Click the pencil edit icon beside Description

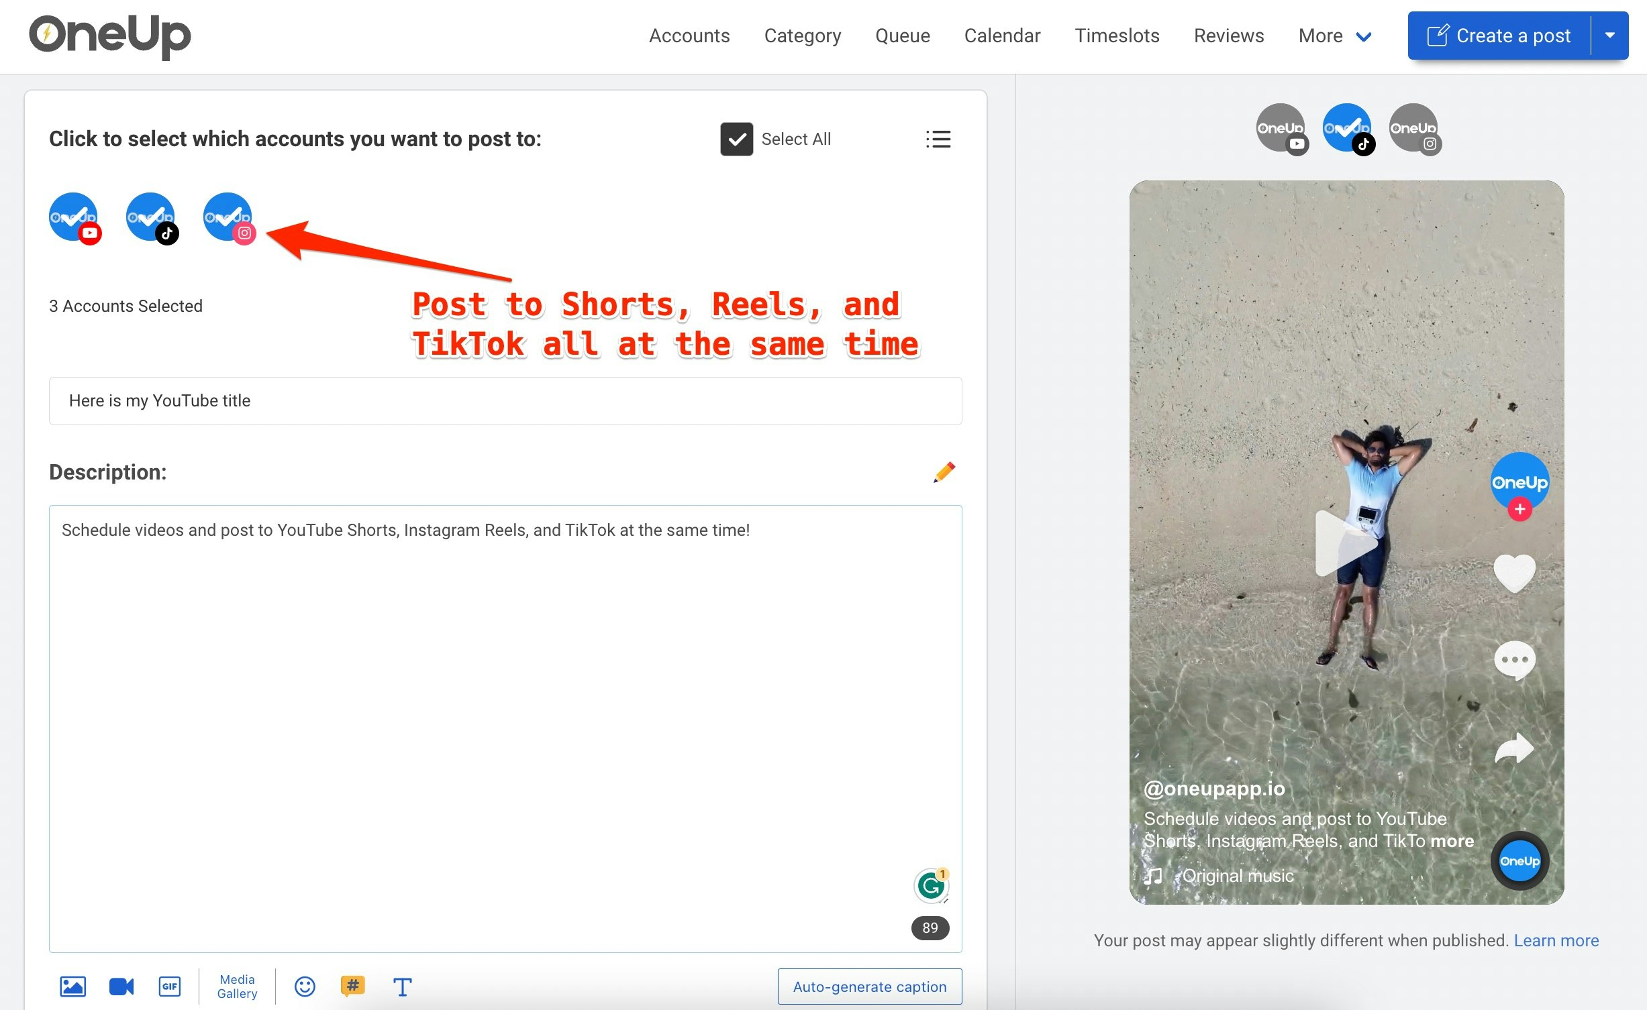point(944,472)
